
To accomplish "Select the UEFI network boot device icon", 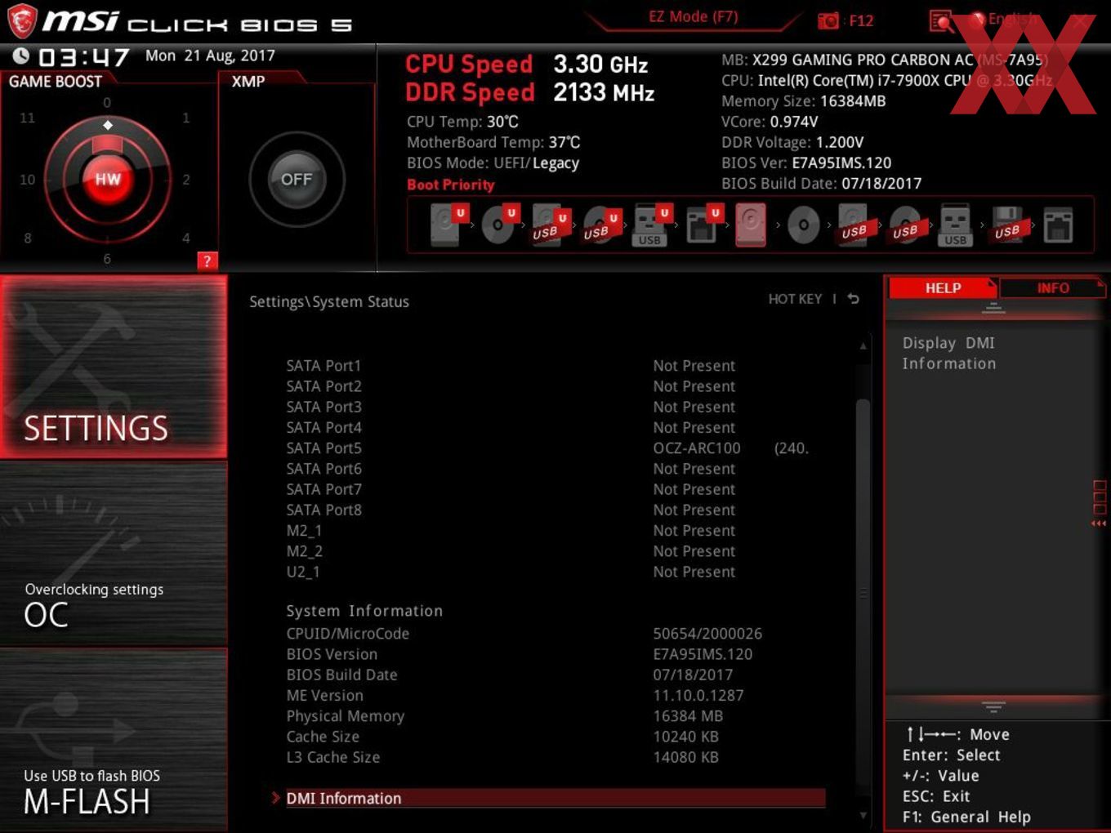I will coord(702,225).
